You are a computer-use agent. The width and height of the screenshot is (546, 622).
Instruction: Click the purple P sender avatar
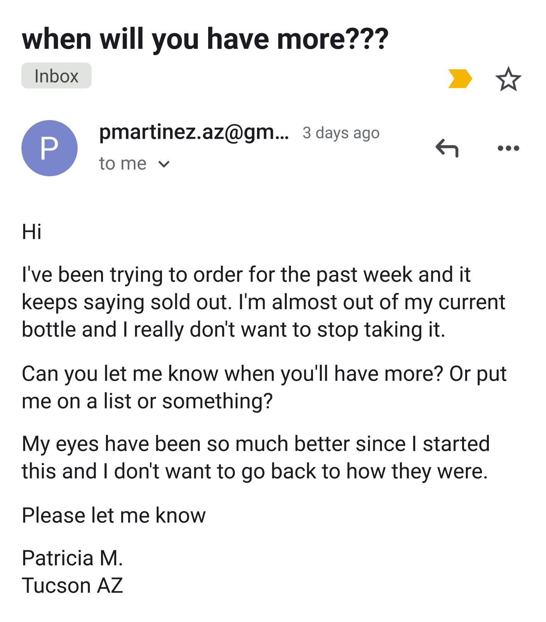tap(50, 148)
